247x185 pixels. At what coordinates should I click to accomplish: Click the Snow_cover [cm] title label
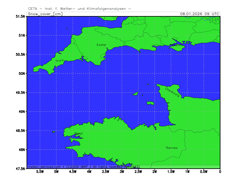click(45, 14)
